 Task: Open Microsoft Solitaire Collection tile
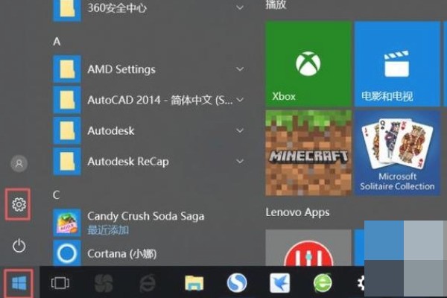click(x=397, y=153)
